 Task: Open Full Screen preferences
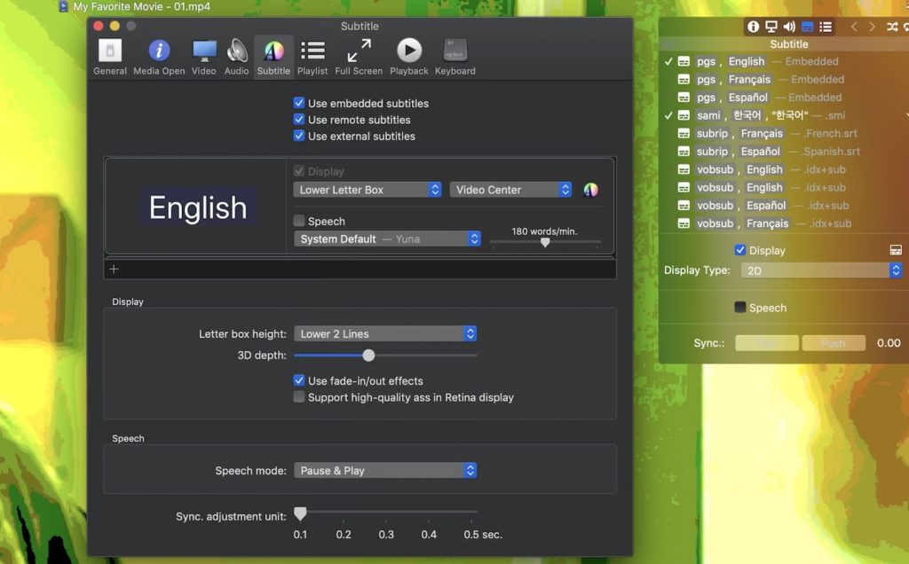359,56
